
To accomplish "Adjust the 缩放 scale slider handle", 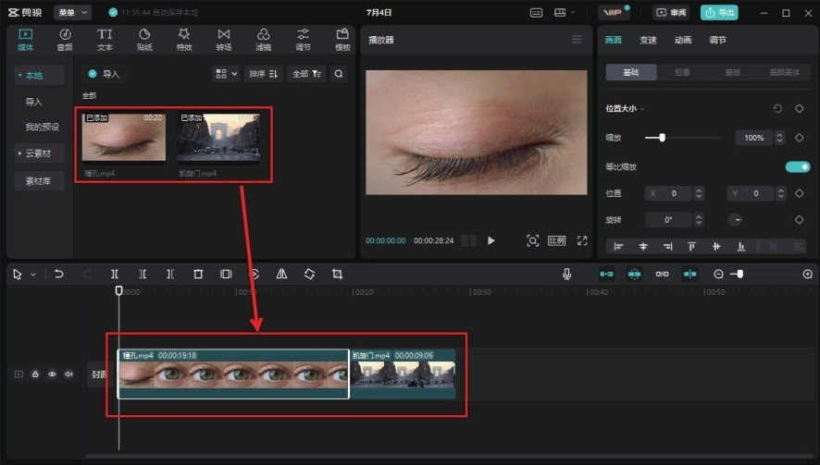I will pyautogui.click(x=662, y=138).
